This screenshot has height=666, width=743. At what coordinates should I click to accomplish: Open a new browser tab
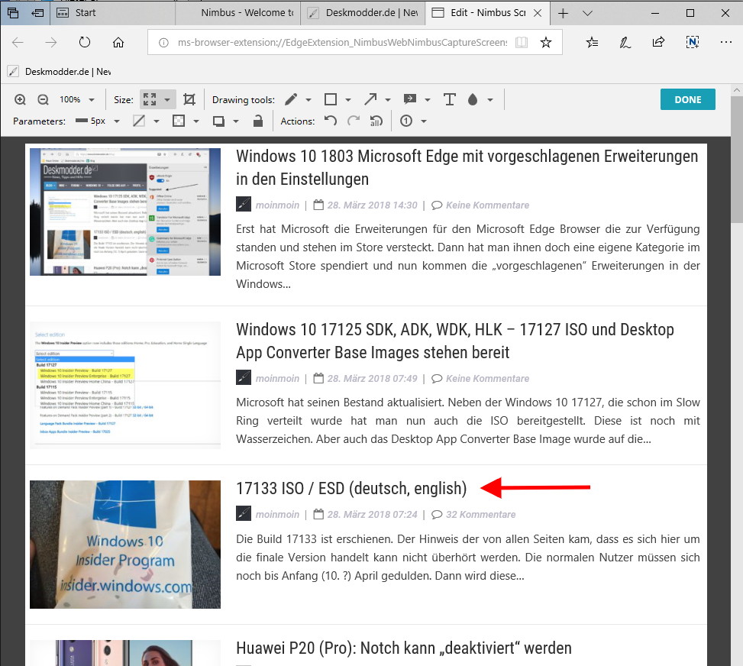click(x=563, y=13)
